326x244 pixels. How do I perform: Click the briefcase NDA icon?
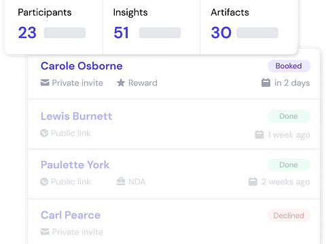(x=121, y=182)
